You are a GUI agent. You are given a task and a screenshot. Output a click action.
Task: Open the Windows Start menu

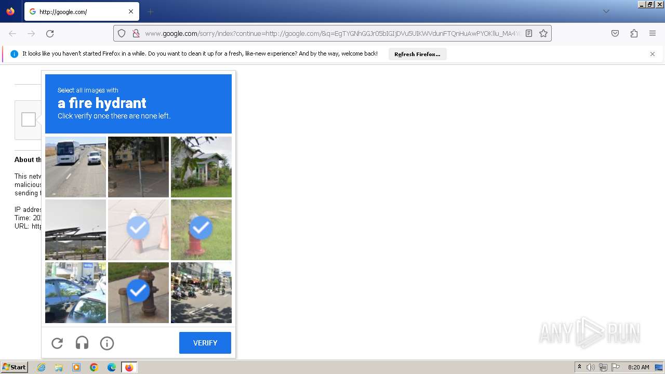click(x=15, y=367)
